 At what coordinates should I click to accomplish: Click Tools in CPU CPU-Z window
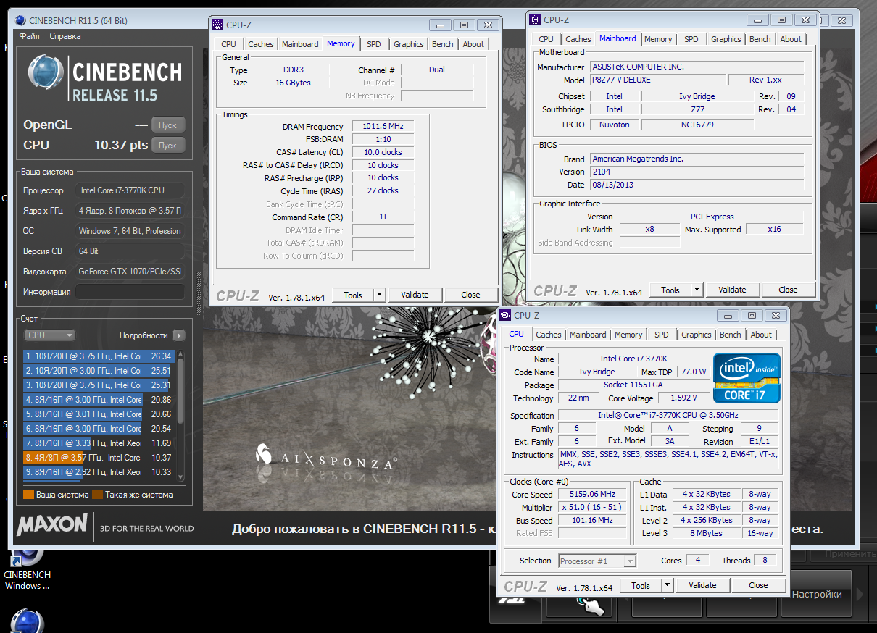pyautogui.click(x=641, y=585)
